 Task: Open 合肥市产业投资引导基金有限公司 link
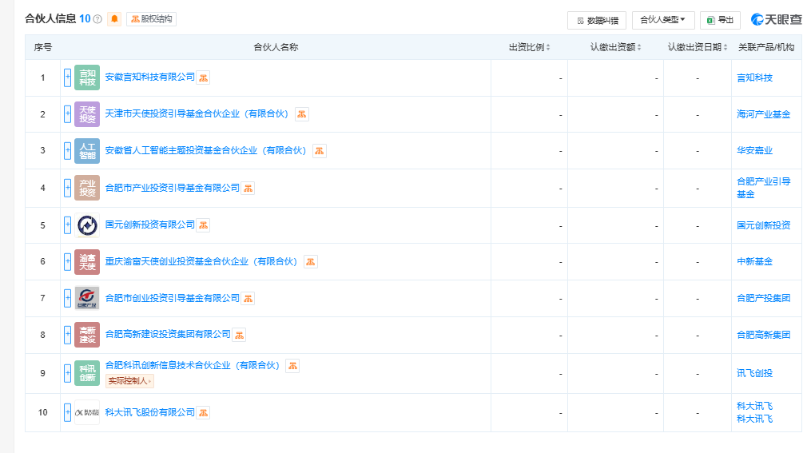click(173, 188)
